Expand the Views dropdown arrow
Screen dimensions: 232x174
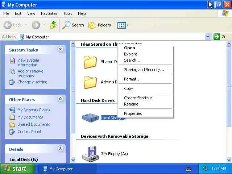pyautogui.click(x=128, y=25)
